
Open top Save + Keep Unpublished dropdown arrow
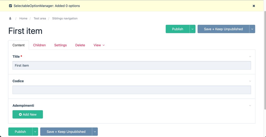[x=252, y=29]
